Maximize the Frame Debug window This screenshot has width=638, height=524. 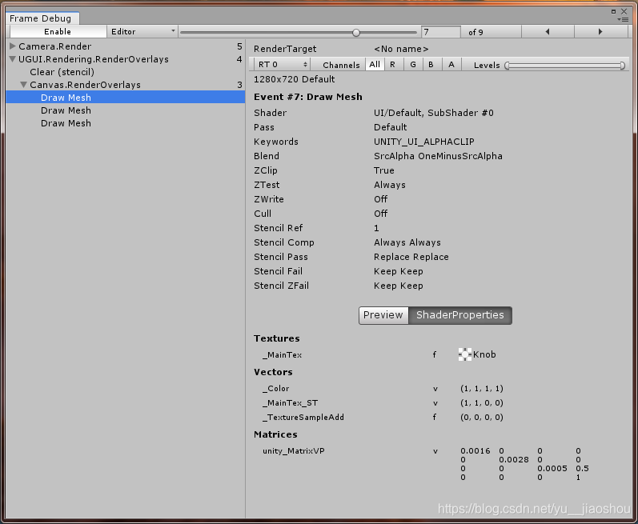[x=614, y=11]
